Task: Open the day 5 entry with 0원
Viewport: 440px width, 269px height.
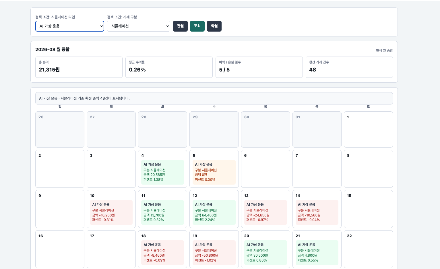Action: click(x=214, y=172)
